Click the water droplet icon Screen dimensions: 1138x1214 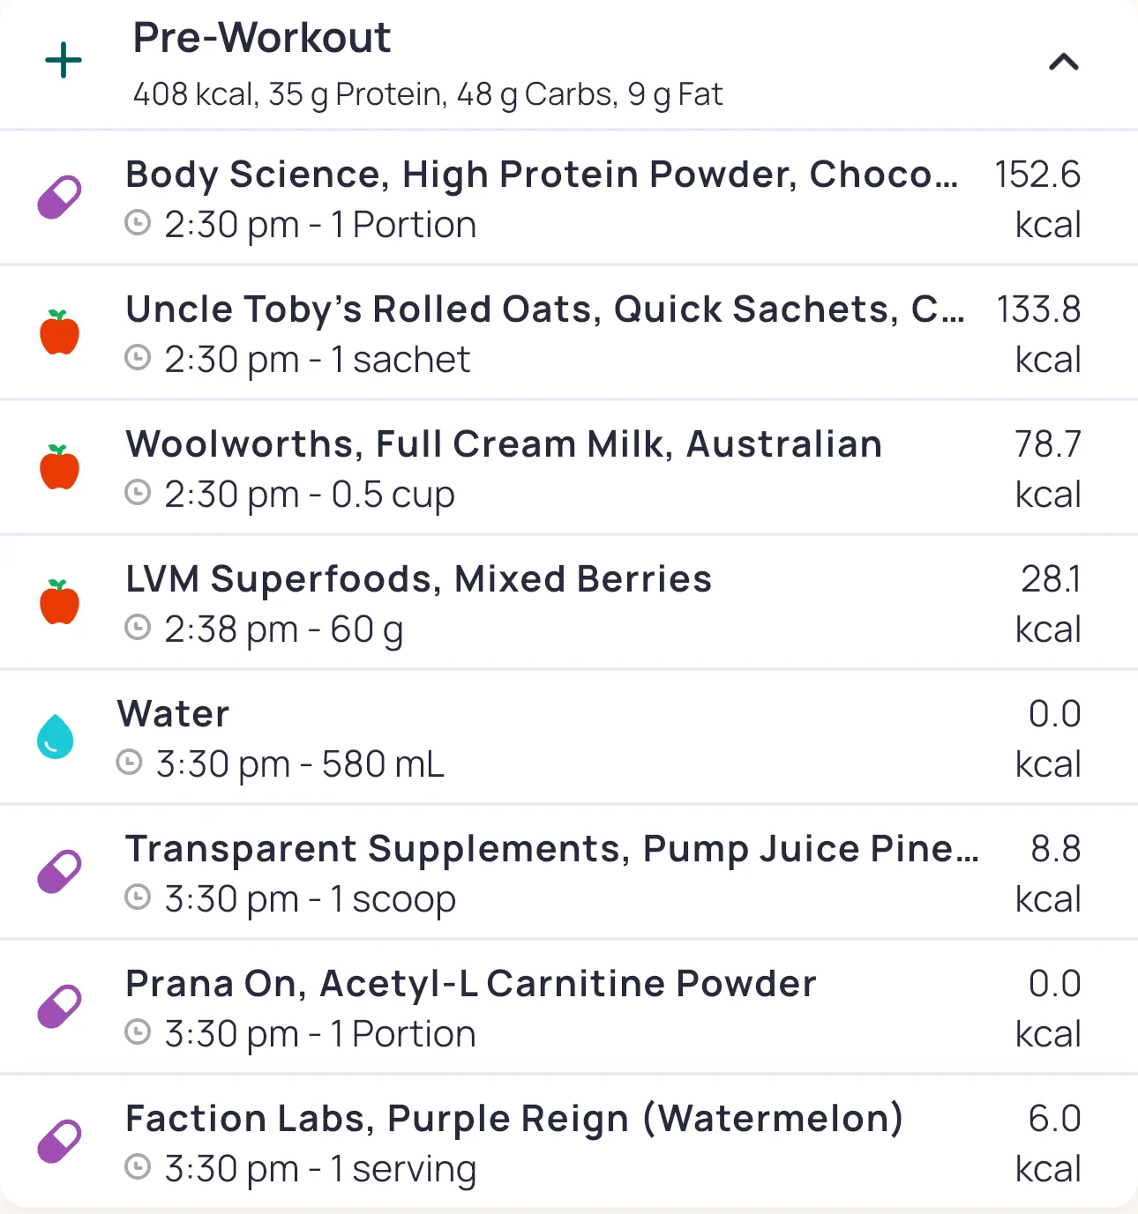[55, 737]
